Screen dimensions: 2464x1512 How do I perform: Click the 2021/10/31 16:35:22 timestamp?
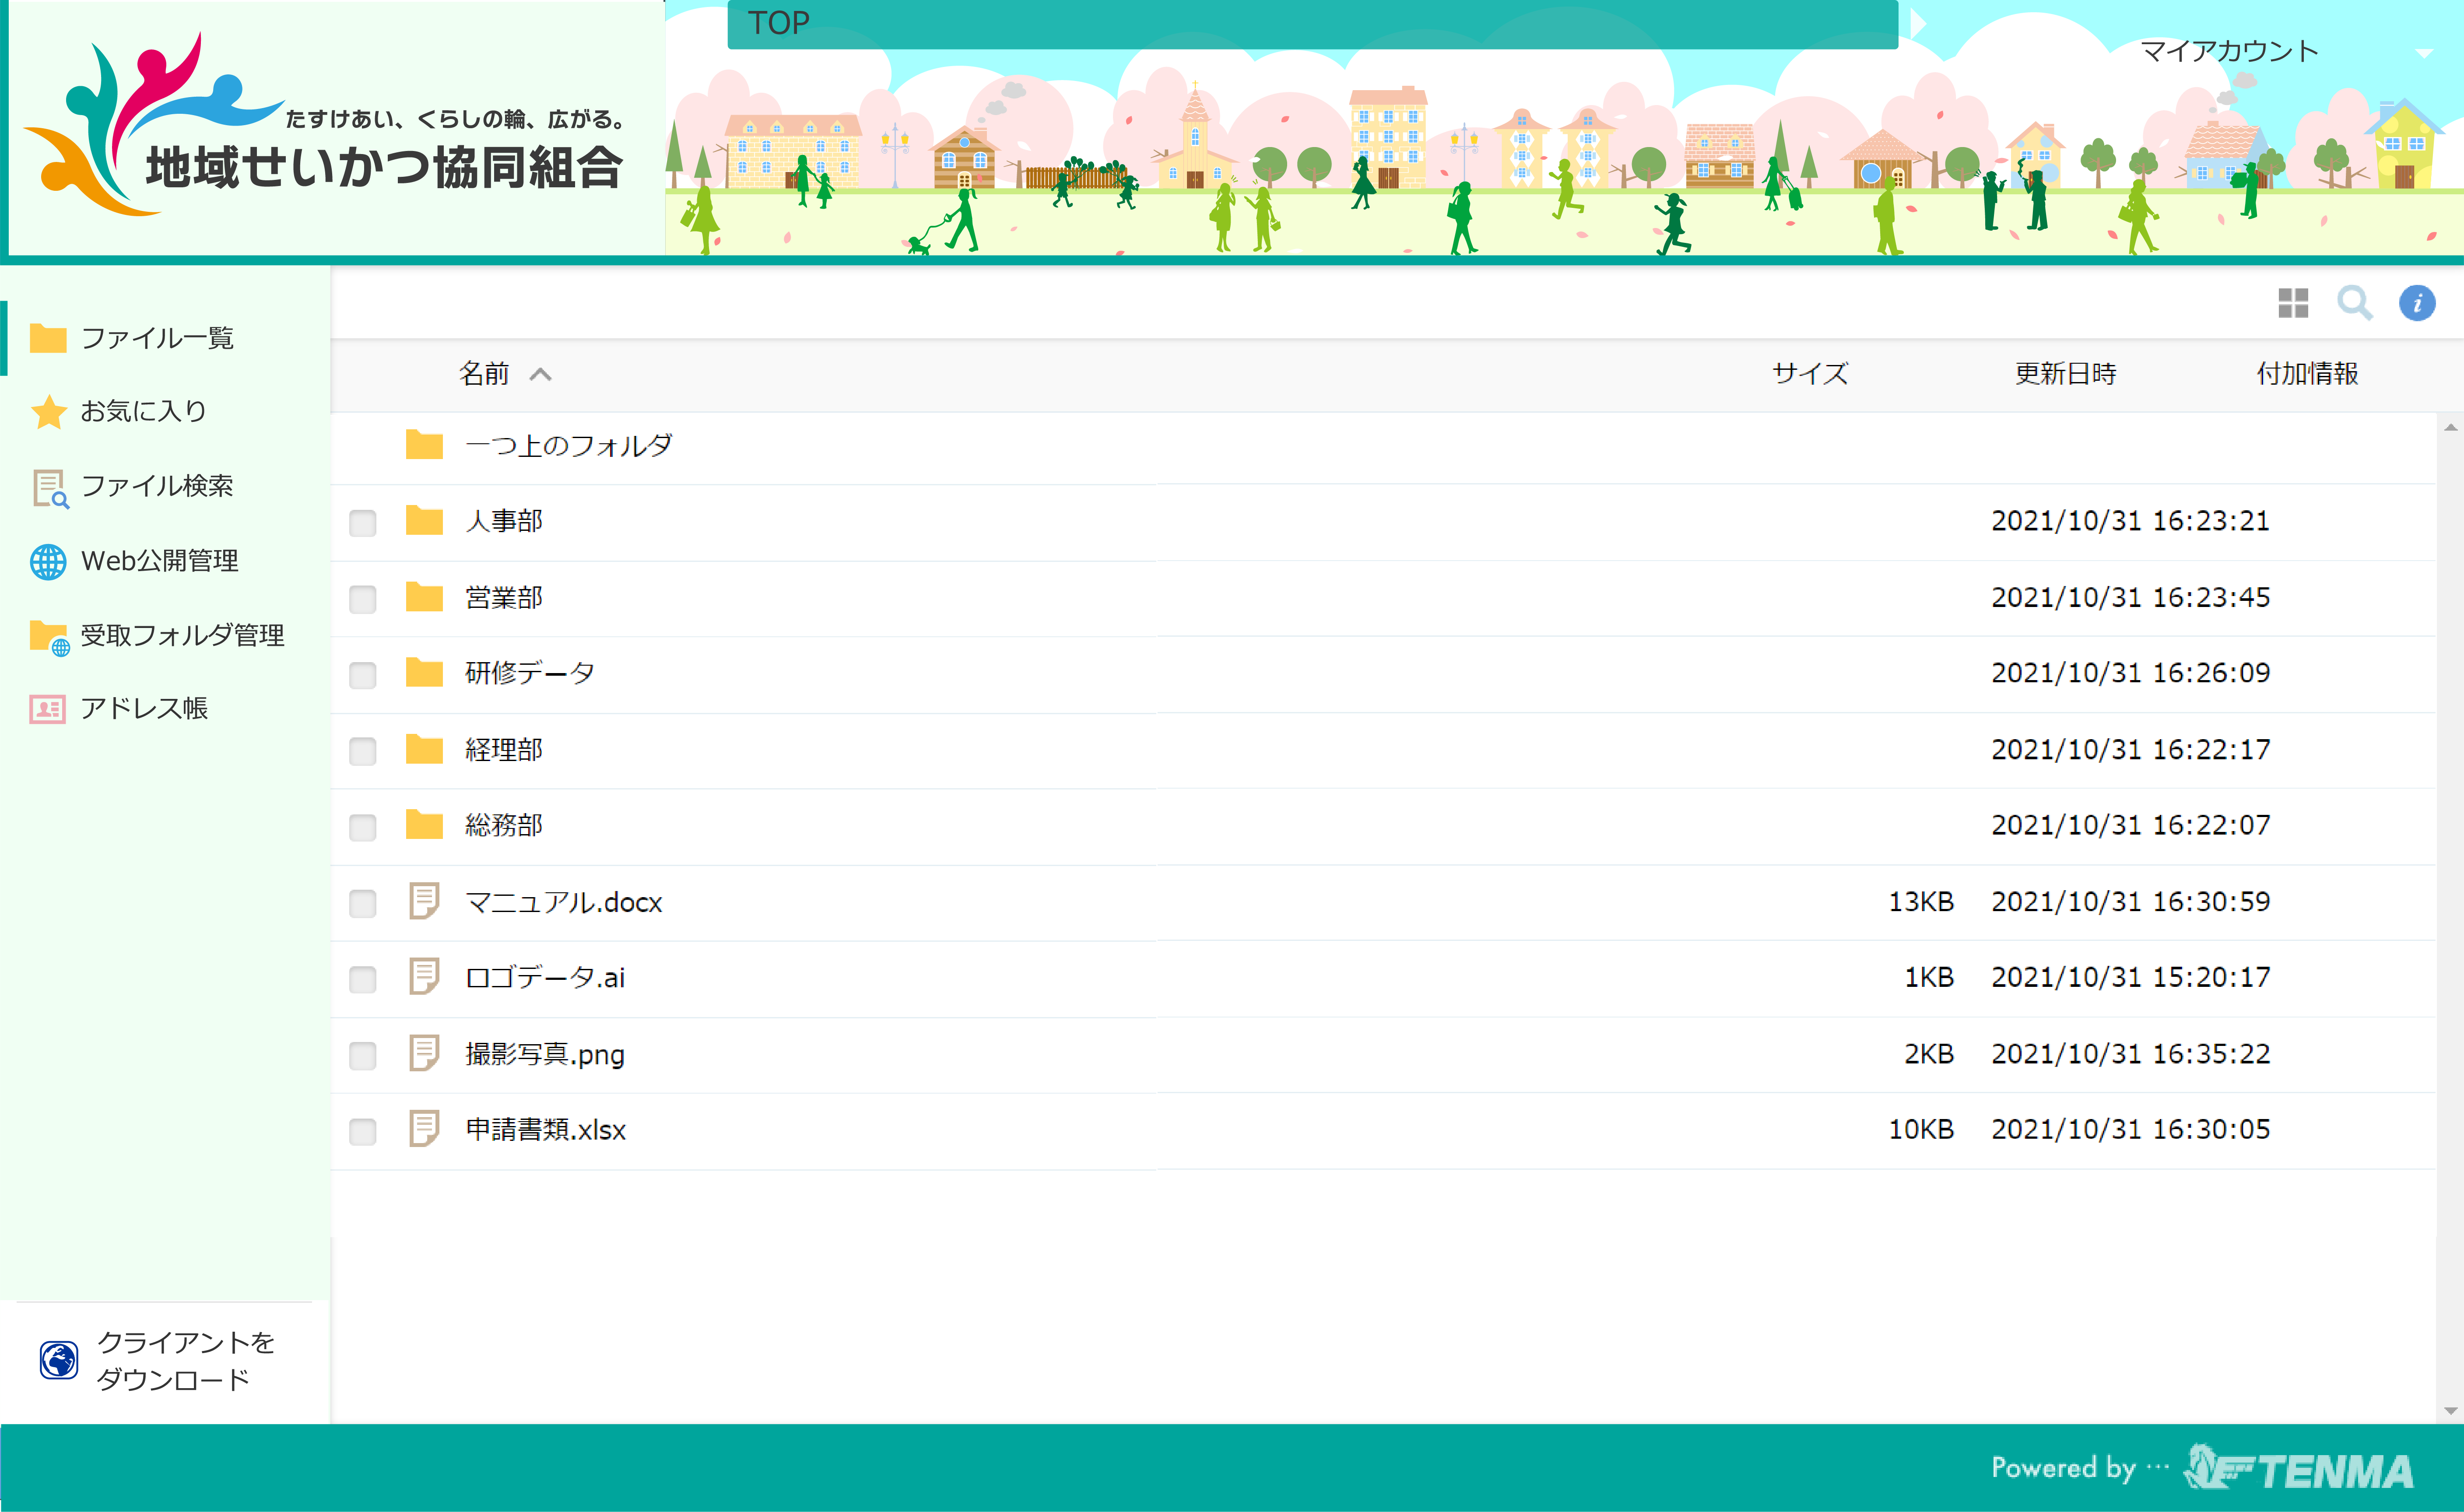click(x=2130, y=1054)
